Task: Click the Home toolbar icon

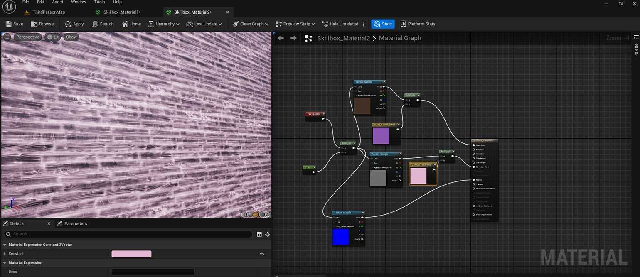Action: click(125, 24)
